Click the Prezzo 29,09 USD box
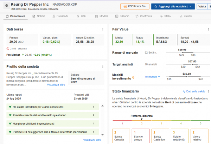Screen dimensions: 211x144 click(22, 40)
